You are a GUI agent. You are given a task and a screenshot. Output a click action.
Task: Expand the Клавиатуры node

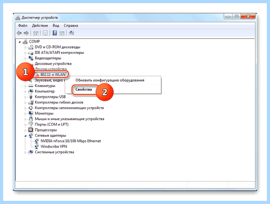[x=25, y=86]
